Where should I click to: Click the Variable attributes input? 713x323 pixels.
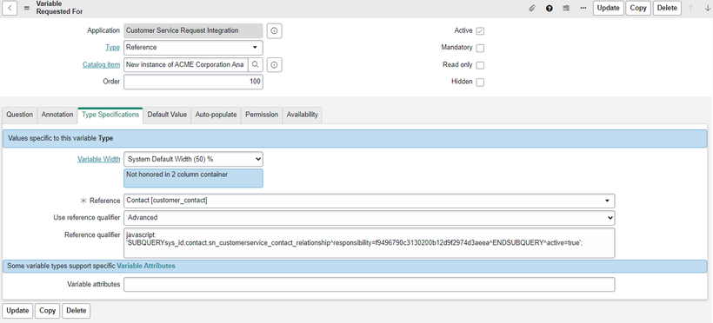click(x=370, y=285)
